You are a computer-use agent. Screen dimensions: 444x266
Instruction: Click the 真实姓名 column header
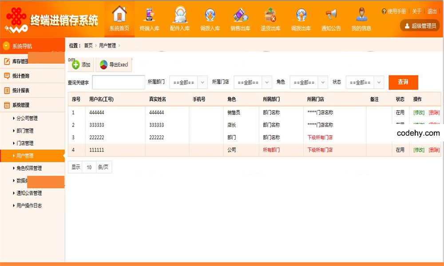click(158, 99)
